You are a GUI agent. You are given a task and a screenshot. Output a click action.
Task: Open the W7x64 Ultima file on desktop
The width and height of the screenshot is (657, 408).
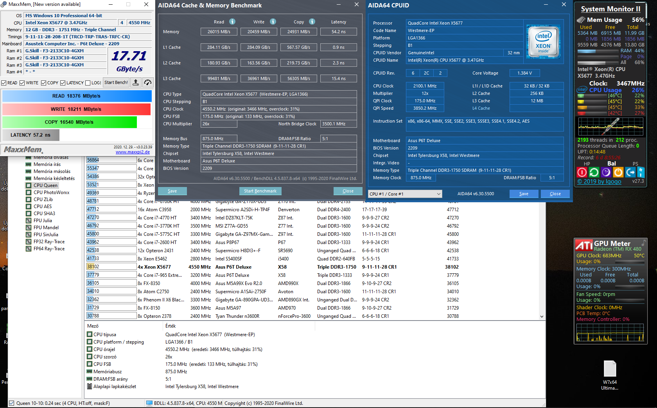coord(610,376)
